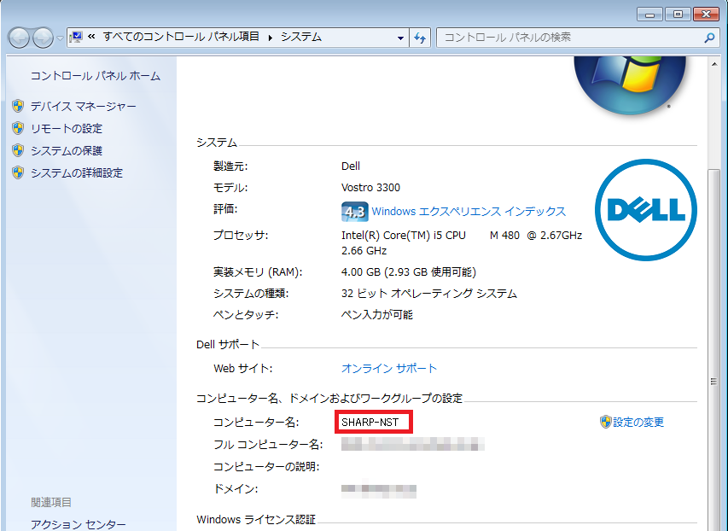The width and height of the screenshot is (728, 531).
Task: Click the SHARP-NST computer name value
Action: tap(370, 423)
